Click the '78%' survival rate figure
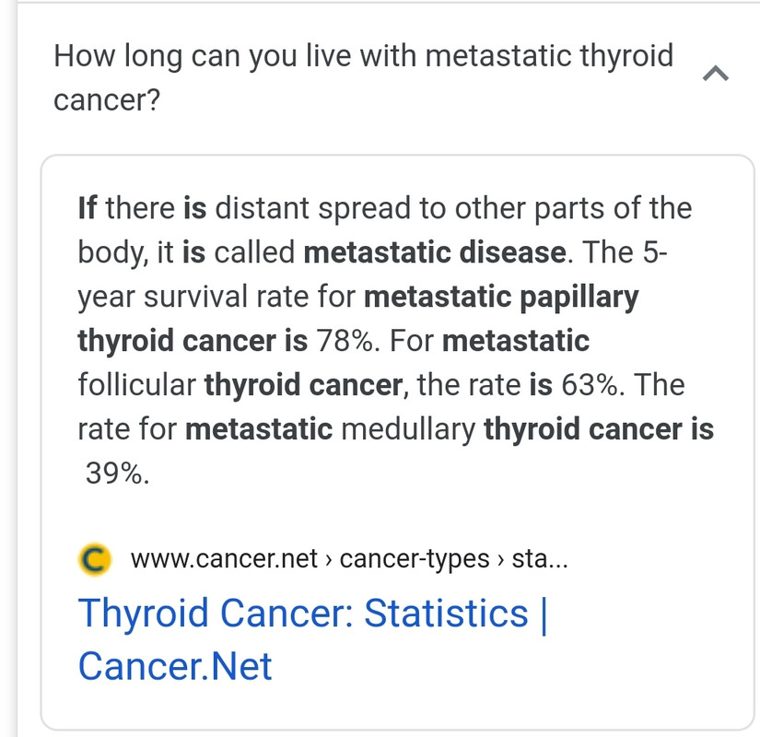The width and height of the screenshot is (760, 737). coord(345,340)
